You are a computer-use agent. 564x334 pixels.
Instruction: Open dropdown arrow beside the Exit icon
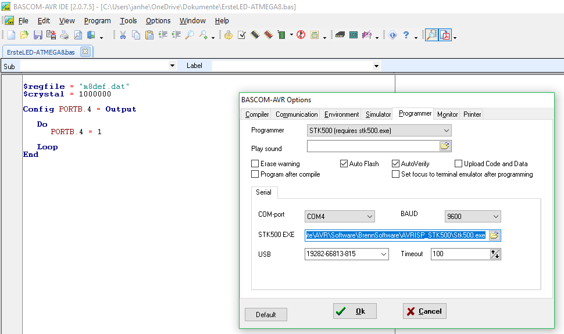pos(101,37)
